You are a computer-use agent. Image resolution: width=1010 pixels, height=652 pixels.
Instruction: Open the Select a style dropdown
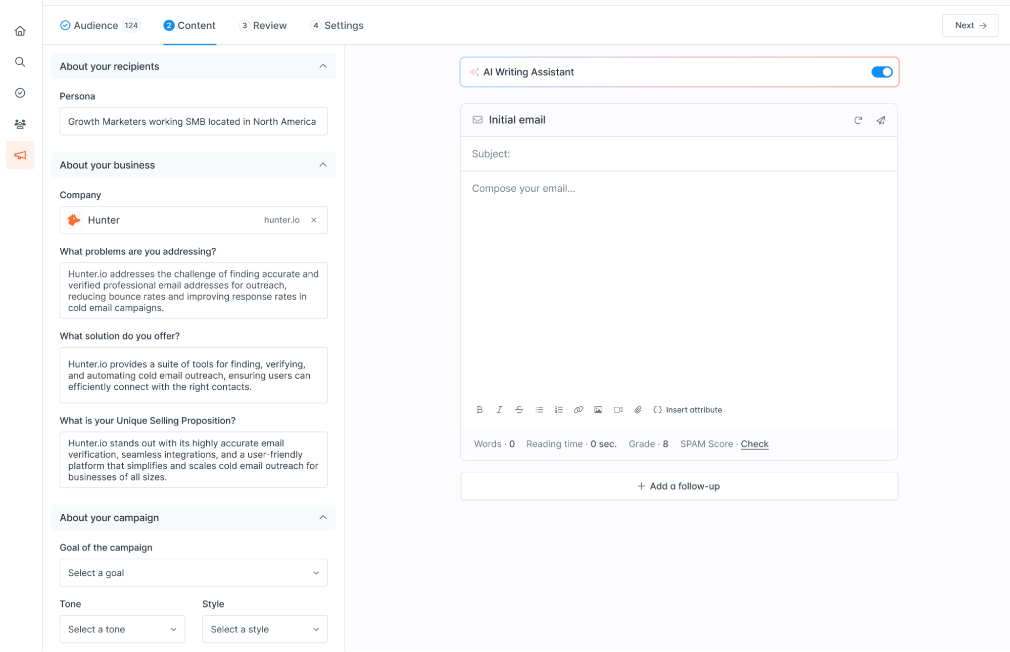[265, 629]
